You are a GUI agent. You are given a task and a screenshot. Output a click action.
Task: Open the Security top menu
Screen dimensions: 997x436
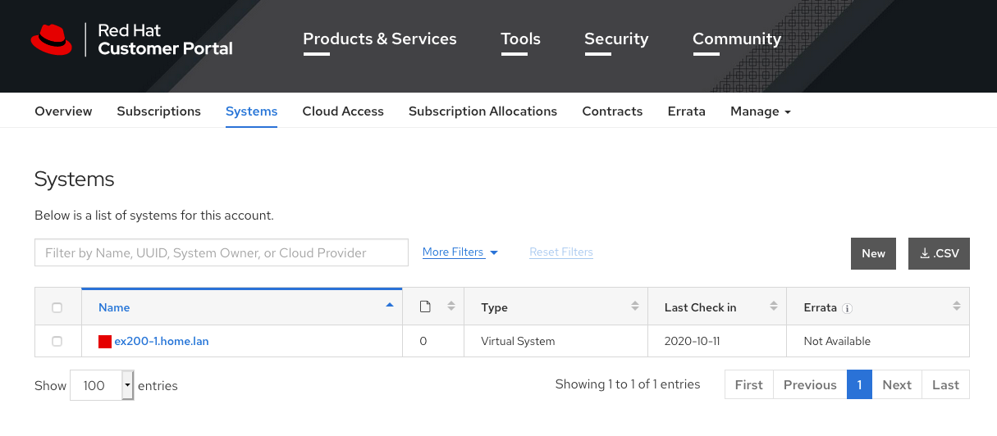pyautogui.click(x=616, y=39)
